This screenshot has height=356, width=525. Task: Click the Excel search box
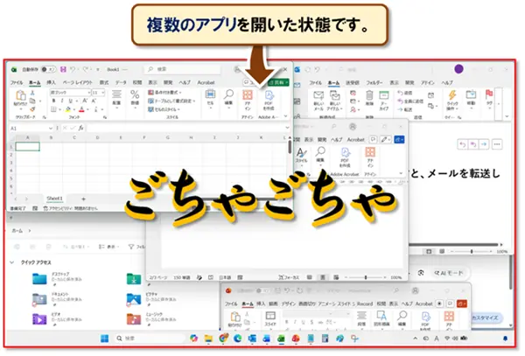pyautogui.click(x=183, y=69)
